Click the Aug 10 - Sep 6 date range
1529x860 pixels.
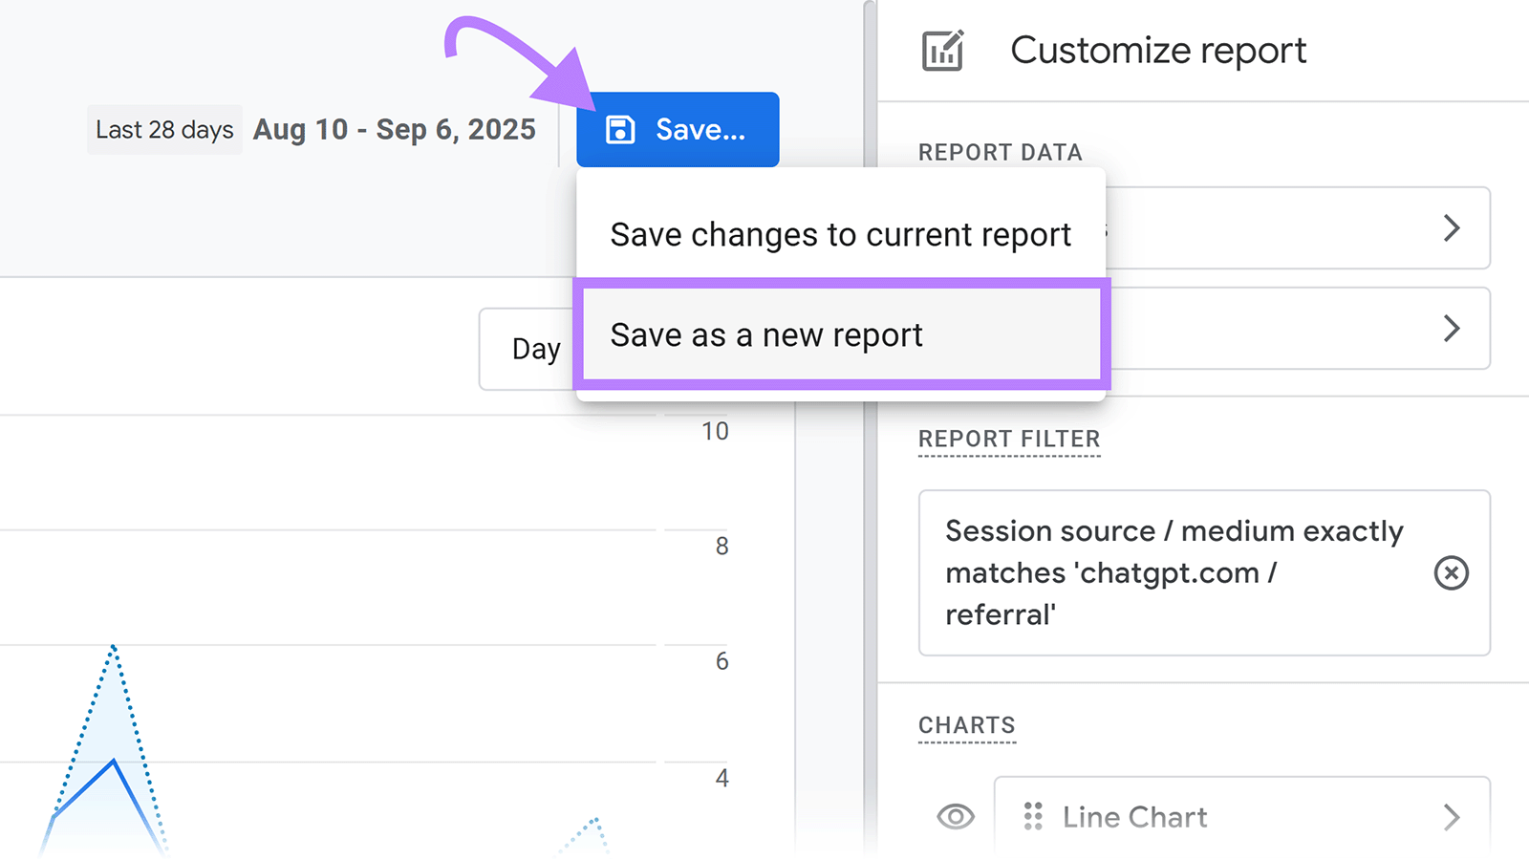click(x=394, y=129)
